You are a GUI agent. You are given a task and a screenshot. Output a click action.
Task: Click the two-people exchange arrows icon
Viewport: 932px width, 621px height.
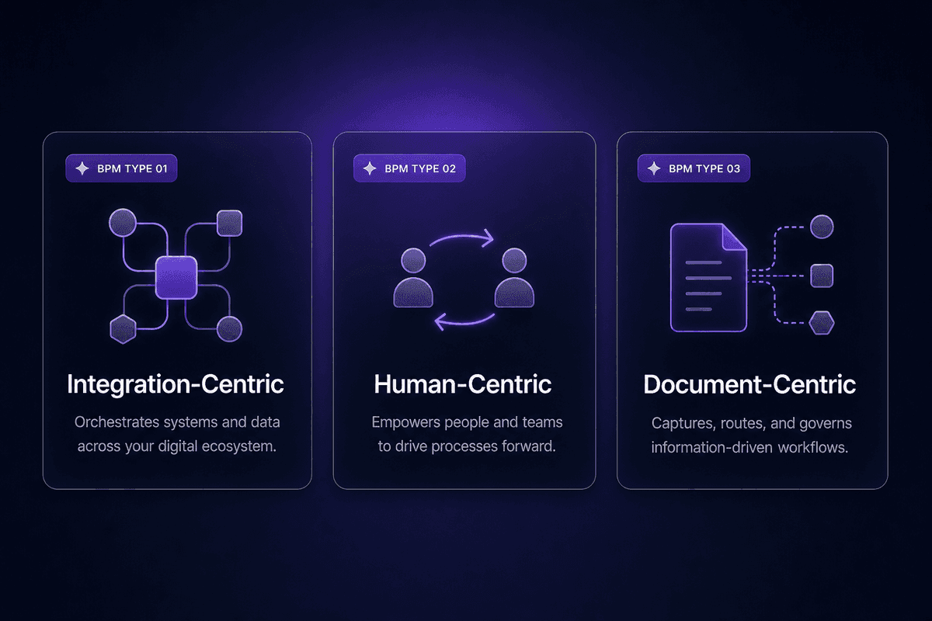464,279
